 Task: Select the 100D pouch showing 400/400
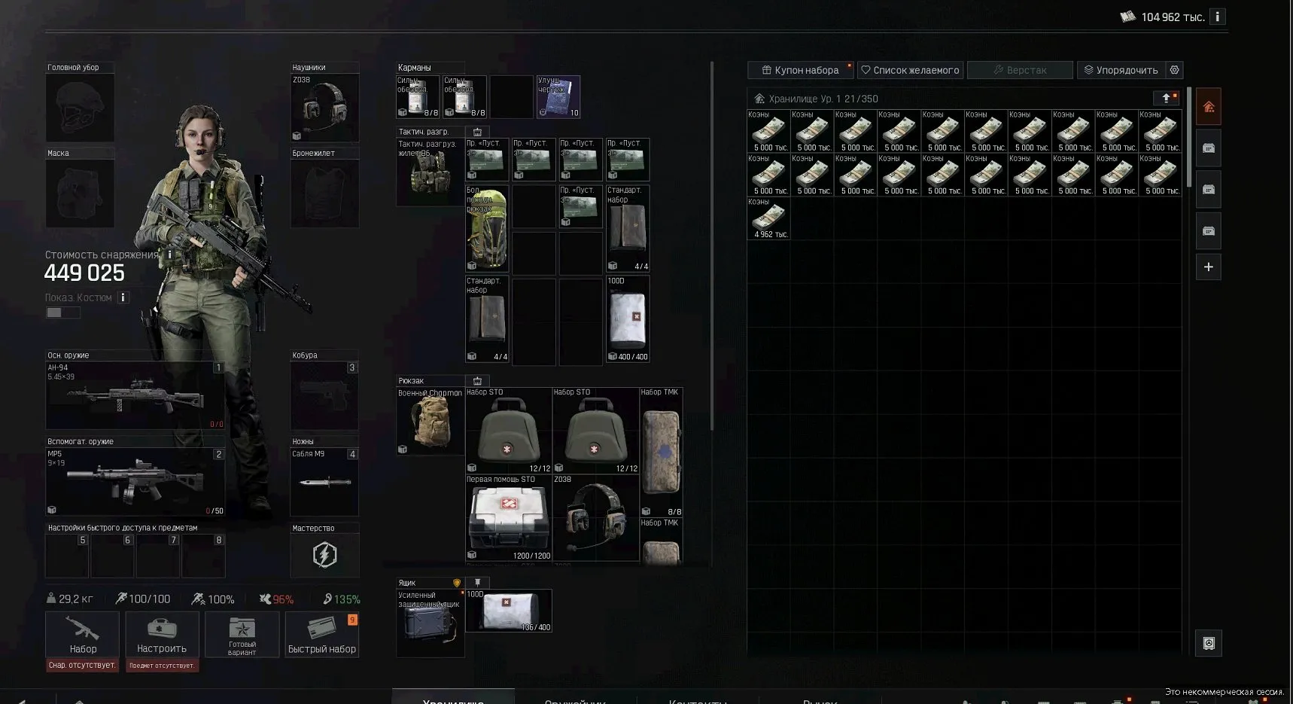click(x=628, y=319)
